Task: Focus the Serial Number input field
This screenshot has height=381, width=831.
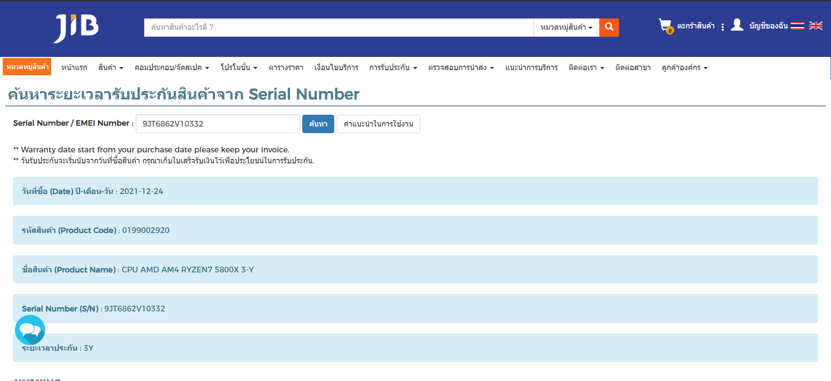Action: pos(218,124)
